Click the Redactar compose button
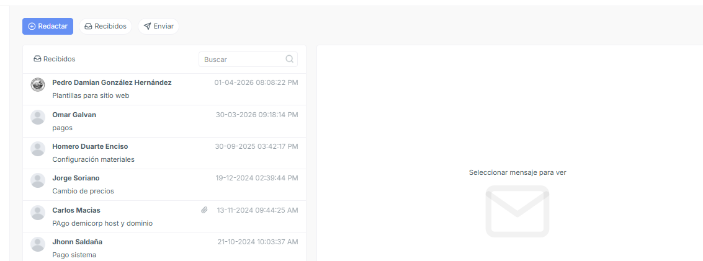The image size is (703, 261). pyautogui.click(x=48, y=27)
